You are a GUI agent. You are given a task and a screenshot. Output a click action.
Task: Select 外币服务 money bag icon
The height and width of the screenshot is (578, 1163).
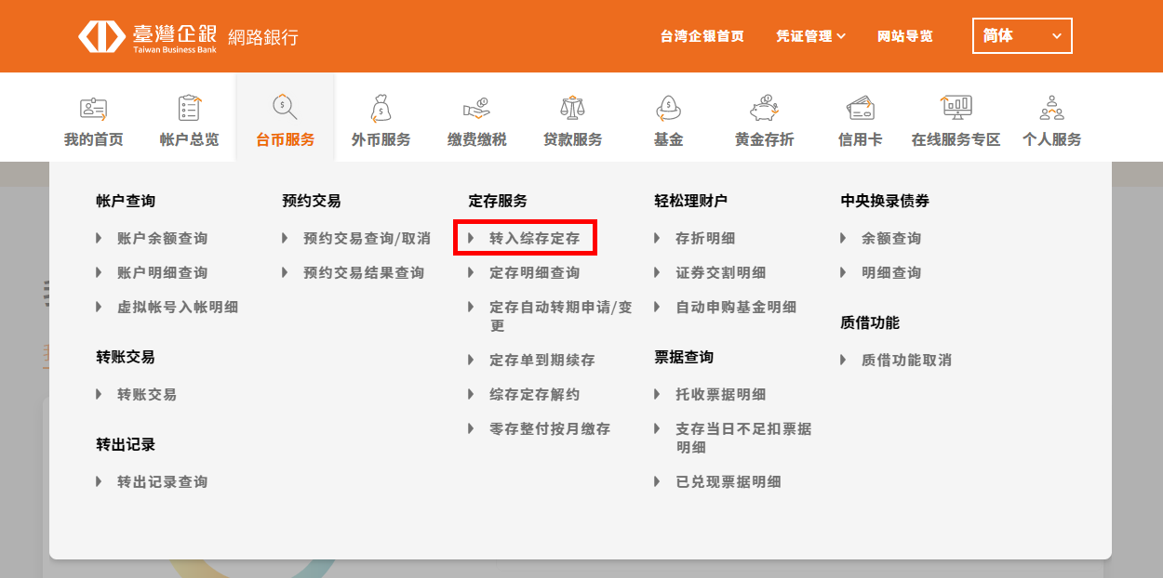click(380, 109)
